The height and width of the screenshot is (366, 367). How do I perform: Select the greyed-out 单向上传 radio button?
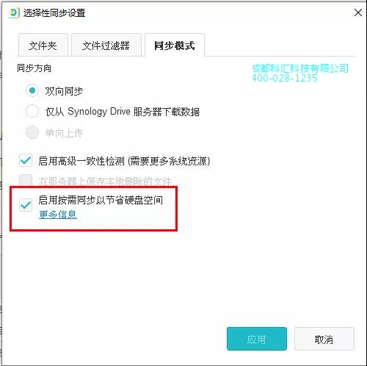click(x=32, y=132)
